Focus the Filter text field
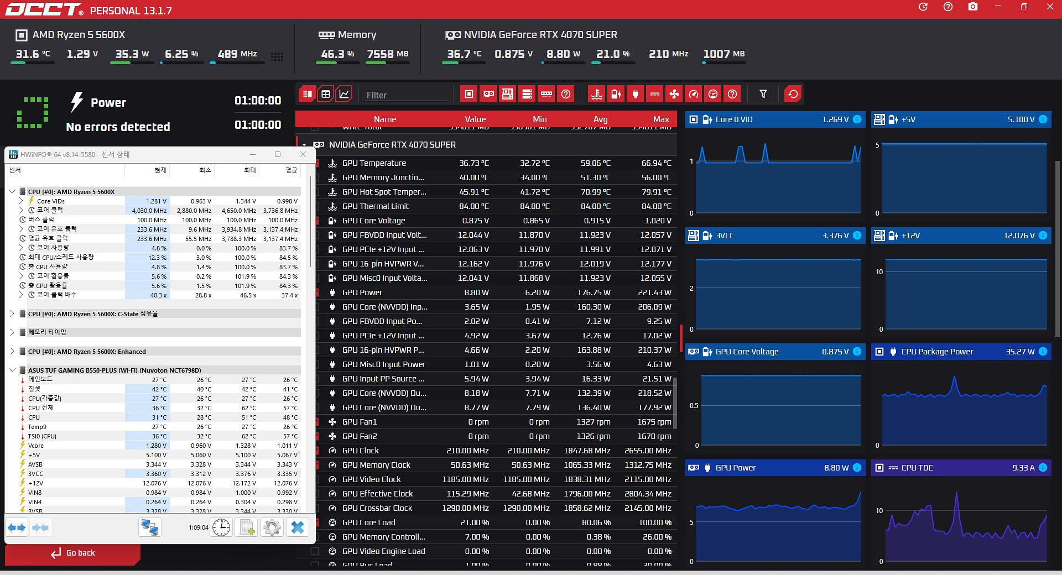 [x=405, y=95]
